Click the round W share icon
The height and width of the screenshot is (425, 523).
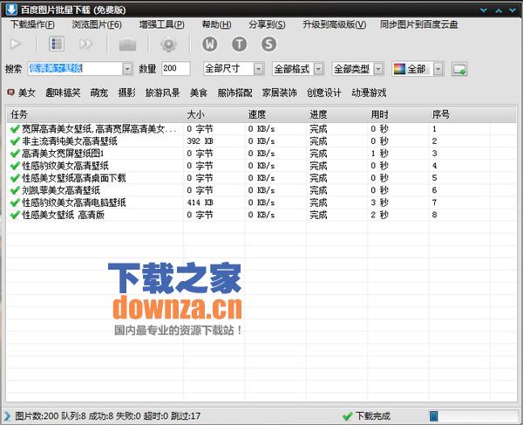[x=210, y=44]
